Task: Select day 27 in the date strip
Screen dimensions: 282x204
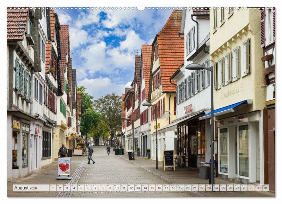Action: [237, 188]
